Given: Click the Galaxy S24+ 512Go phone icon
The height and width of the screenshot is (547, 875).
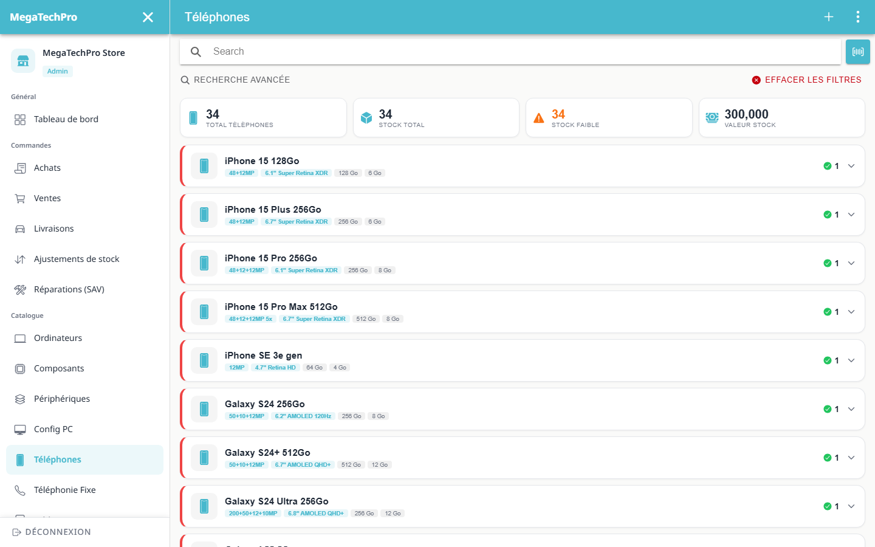Looking at the screenshot, I should (204, 458).
